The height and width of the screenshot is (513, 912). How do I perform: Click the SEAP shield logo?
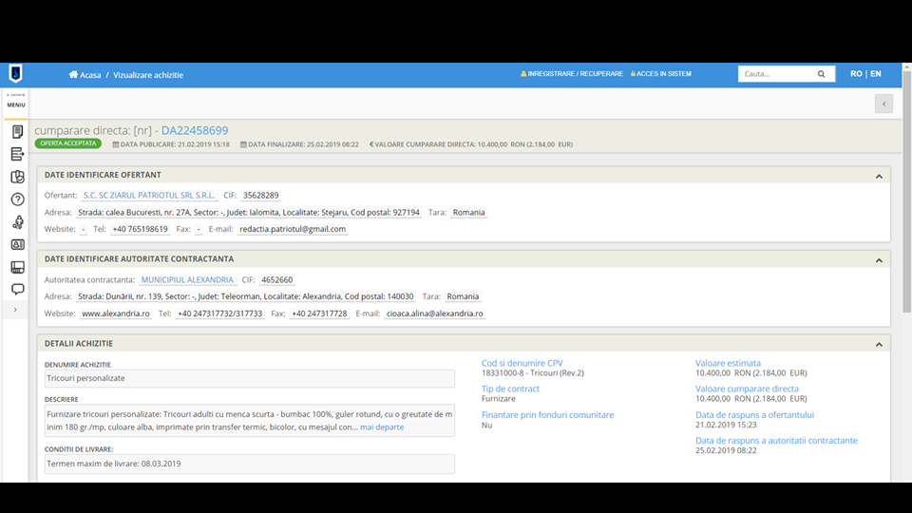coord(15,74)
